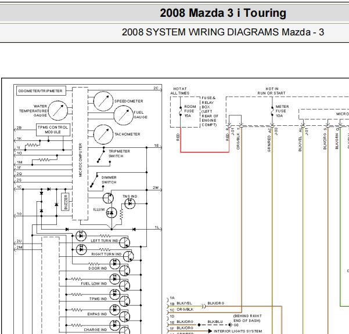Click the J-03 connector label

click(276, 131)
